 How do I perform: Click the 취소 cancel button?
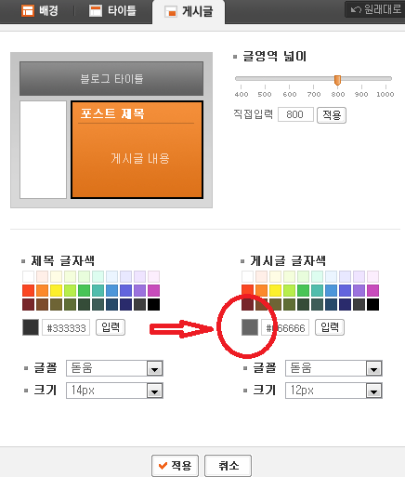point(229,465)
